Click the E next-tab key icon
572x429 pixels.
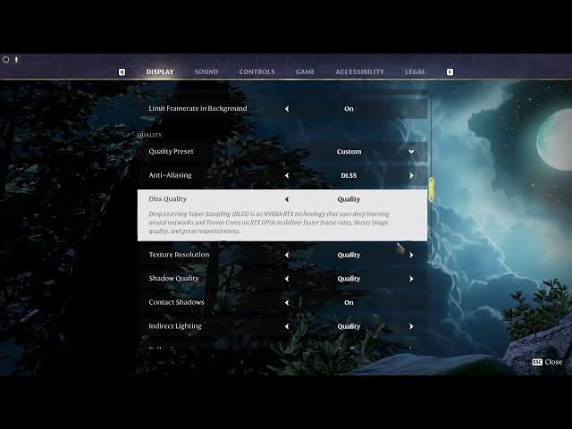pyautogui.click(x=450, y=72)
